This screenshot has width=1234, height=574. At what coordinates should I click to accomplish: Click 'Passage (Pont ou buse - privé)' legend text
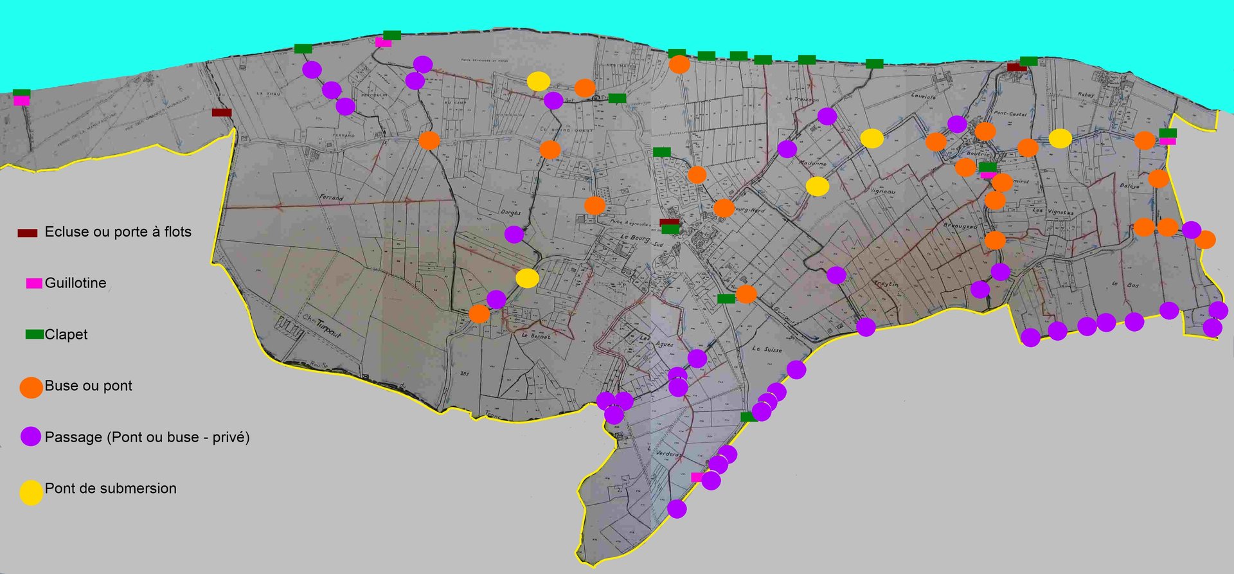click(x=147, y=437)
